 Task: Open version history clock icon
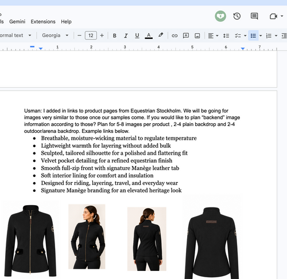(x=237, y=16)
